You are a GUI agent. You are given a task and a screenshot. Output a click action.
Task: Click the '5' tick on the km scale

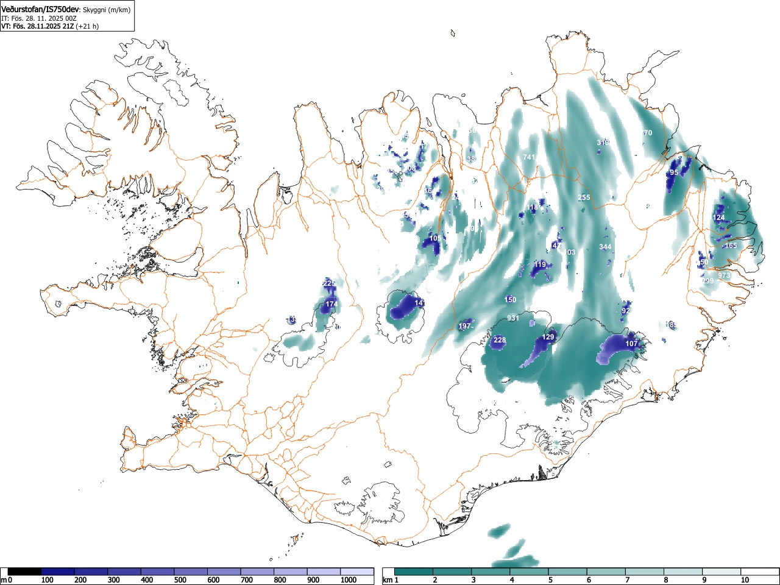(550, 580)
